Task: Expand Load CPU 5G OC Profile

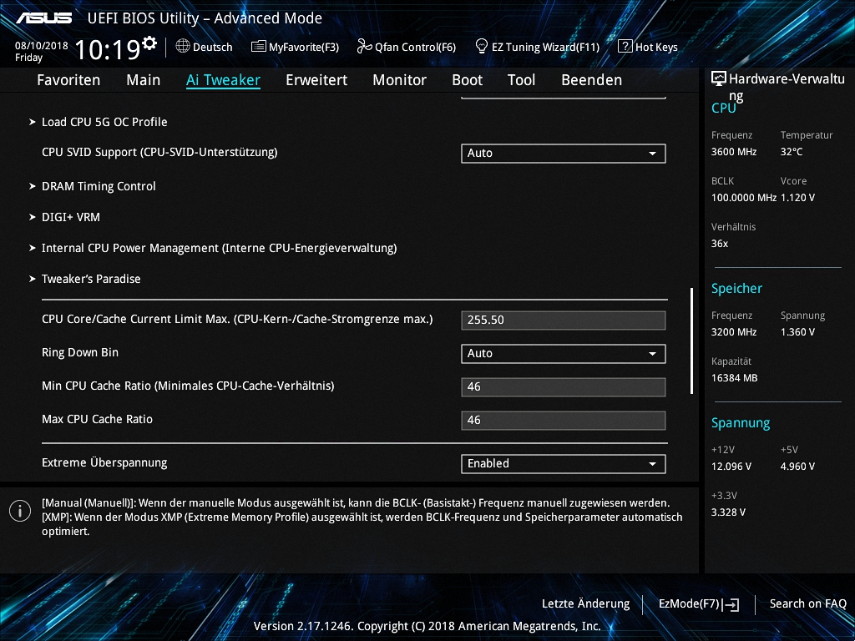Action: point(104,122)
